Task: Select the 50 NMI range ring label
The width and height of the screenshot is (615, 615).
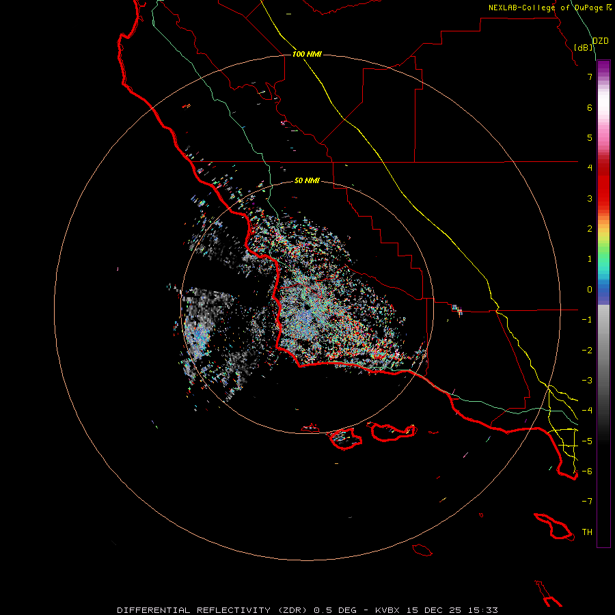Action: (307, 180)
